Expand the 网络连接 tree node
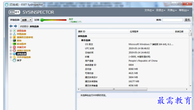Screen dimensions: 194x110 tap(11, 34)
